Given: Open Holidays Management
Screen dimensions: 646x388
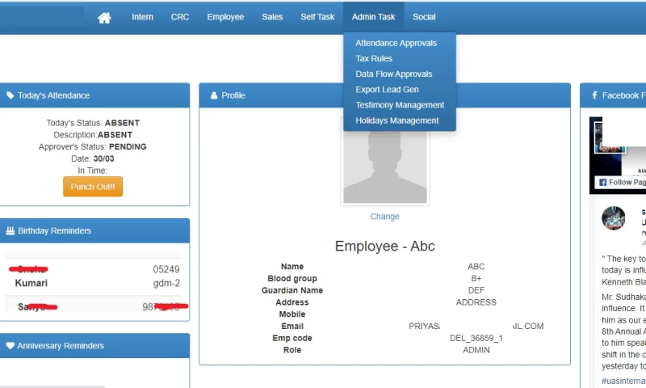Looking at the screenshot, I should 396,120.
